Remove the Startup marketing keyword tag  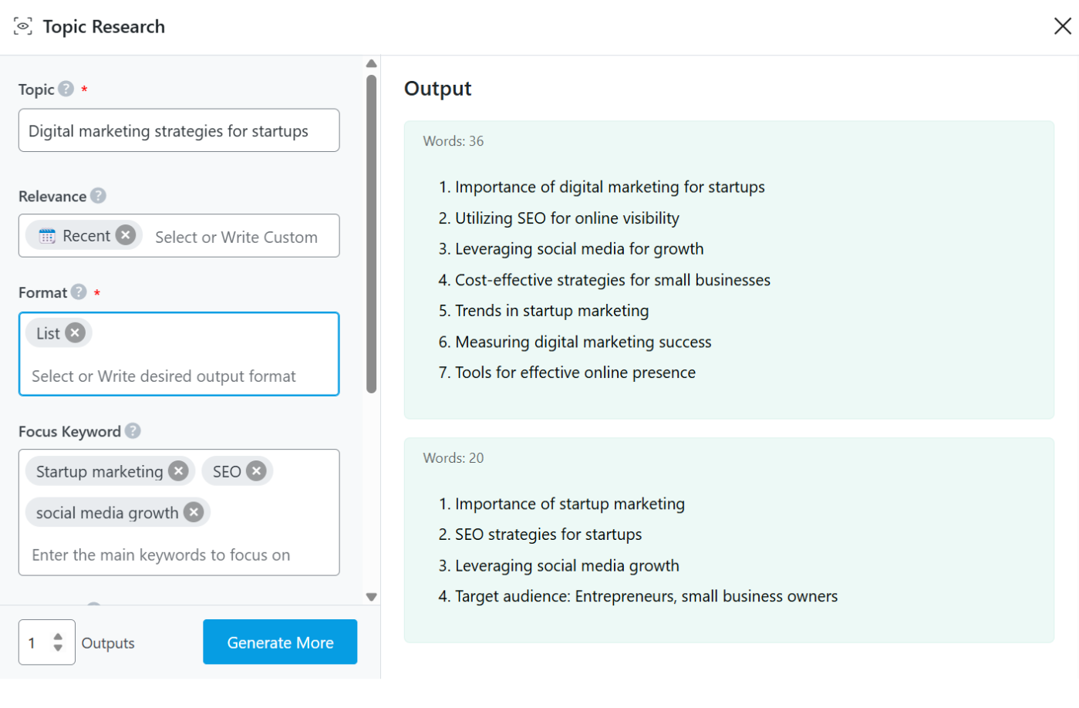point(178,471)
